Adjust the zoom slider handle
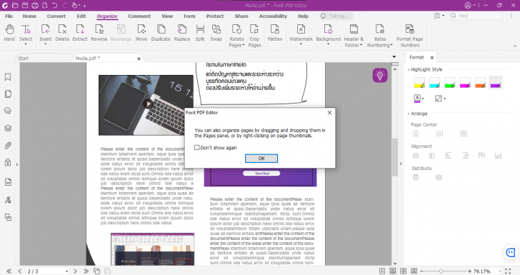 pyautogui.click(x=441, y=271)
